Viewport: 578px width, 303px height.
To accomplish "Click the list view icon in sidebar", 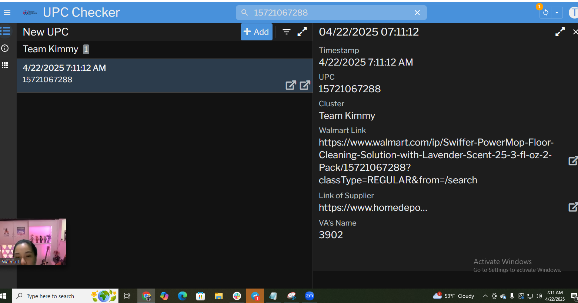I will pyautogui.click(x=6, y=31).
